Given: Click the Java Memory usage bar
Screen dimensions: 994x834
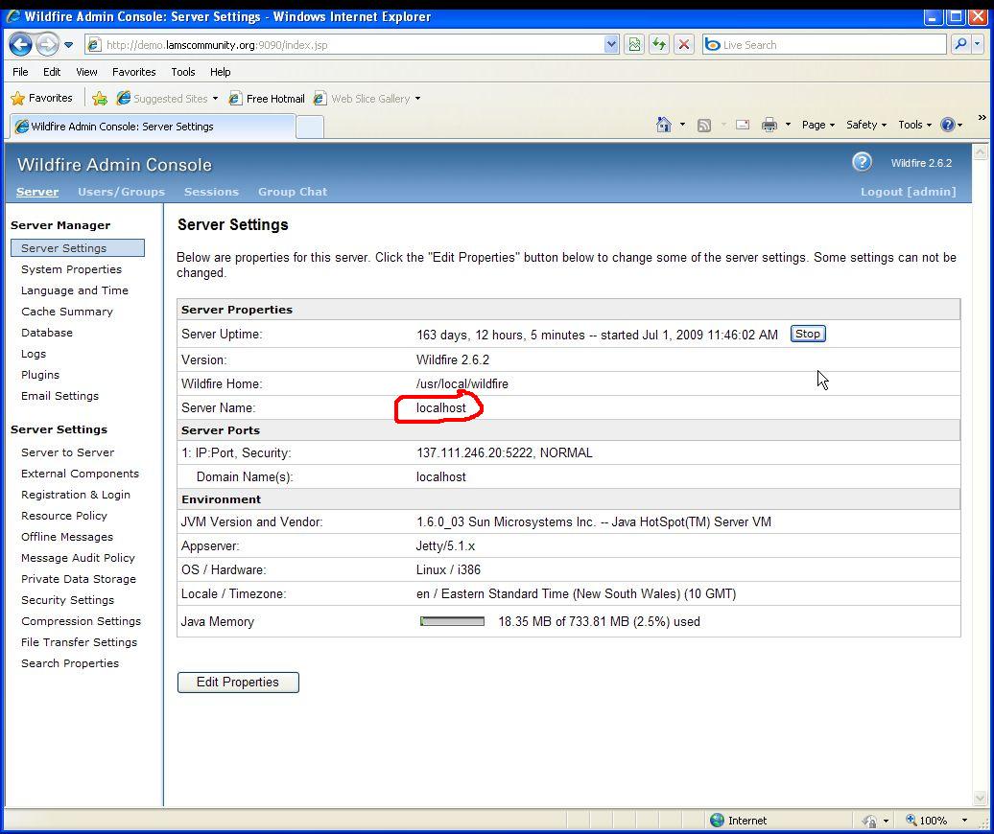Looking at the screenshot, I should (452, 621).
